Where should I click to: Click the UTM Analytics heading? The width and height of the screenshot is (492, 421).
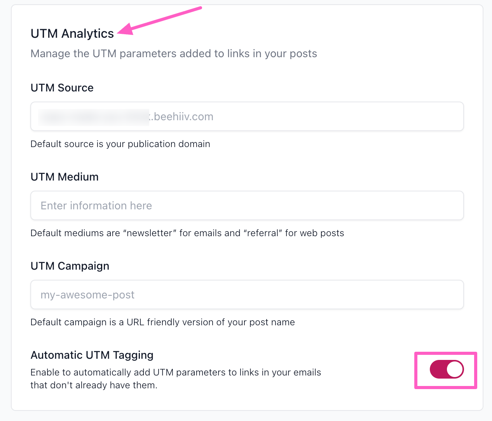tap(72, 33)
